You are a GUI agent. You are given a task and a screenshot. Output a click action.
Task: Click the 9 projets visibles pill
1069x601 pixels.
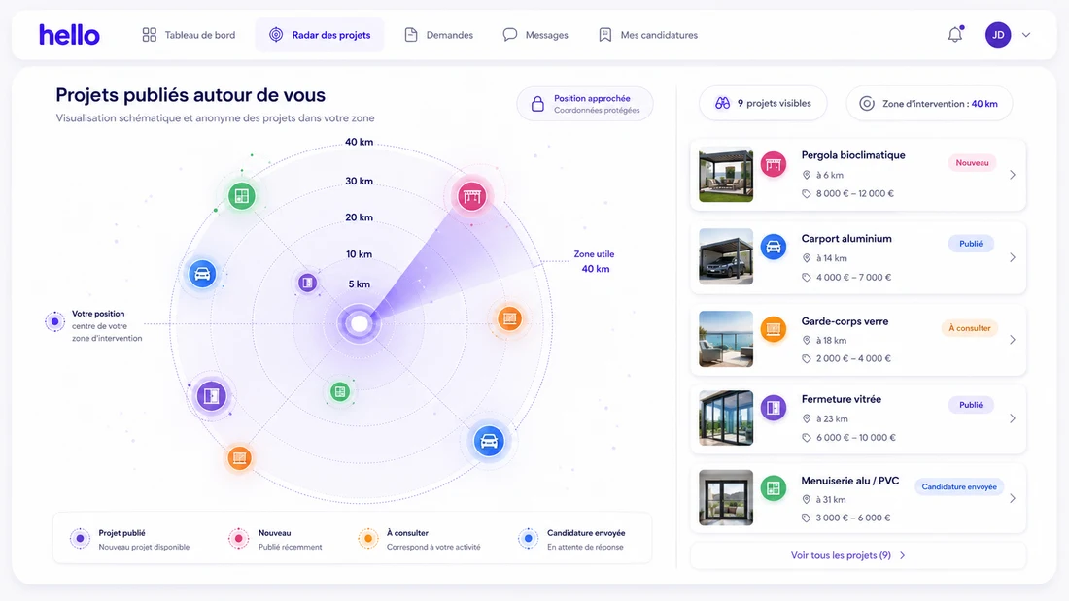click(763, 104)
